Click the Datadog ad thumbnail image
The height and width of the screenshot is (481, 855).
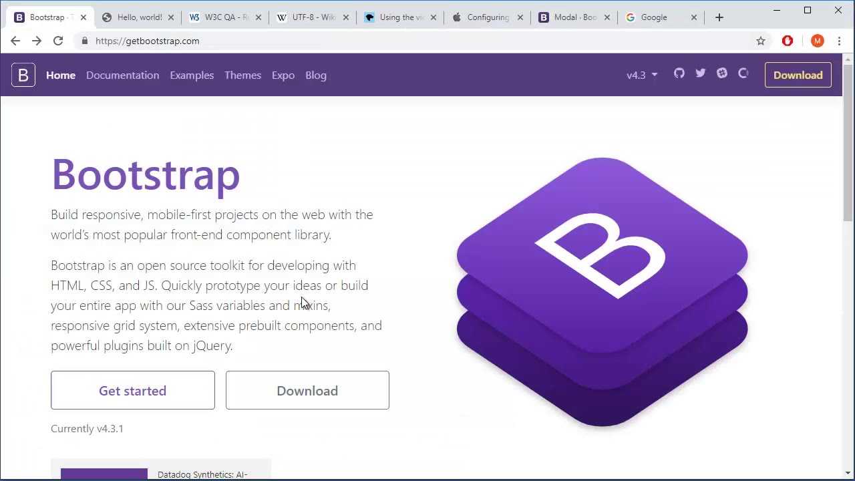pyautogui.click(x=104, y=474)
